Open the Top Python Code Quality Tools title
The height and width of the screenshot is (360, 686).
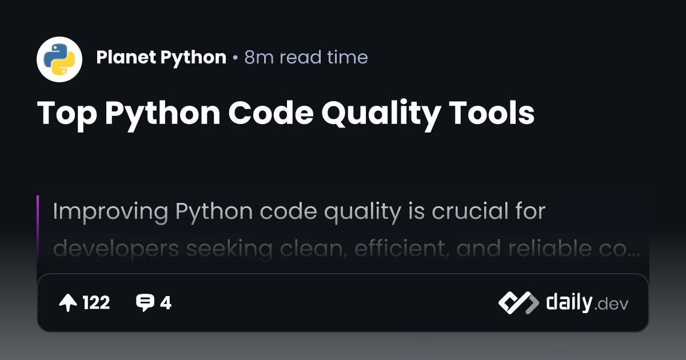point(286,113)
